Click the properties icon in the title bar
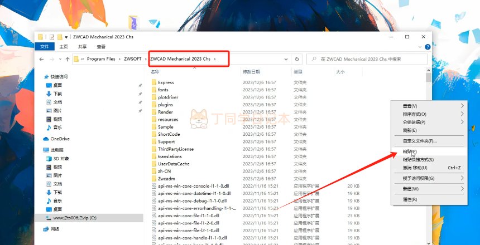The width and height of the screenshot is (480, 245). click(x=52, y=37)
